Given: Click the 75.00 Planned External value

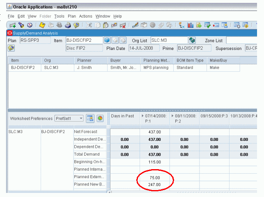Looking at the screenshot, I should [155, 178].
